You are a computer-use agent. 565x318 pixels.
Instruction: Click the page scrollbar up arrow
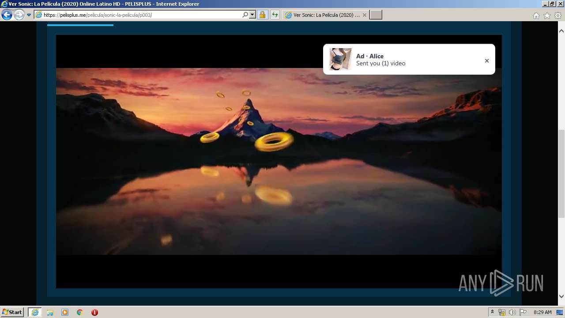[x=561, y=31]
